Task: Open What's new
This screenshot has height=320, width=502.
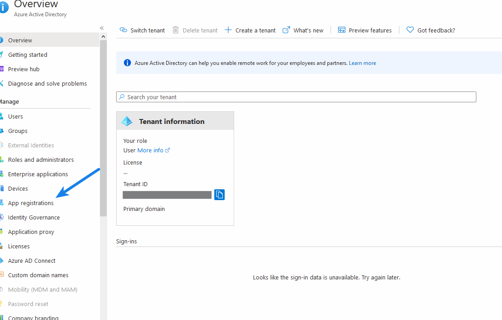Action: 303,30
